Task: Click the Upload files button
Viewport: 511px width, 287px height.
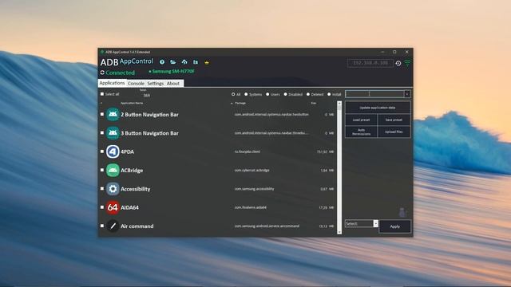Action: 394,132
